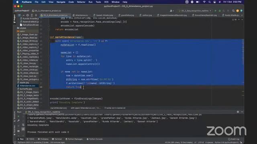Viewport: 257px width, 144px height.
Task: Click the orange avatar icon in toolbar
Action: [x=237, y=11]
